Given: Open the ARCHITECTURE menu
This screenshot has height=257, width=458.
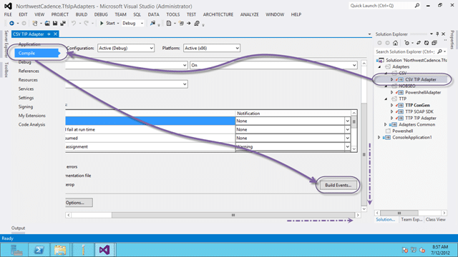Looking at the screenshot, I should [218, 14].
